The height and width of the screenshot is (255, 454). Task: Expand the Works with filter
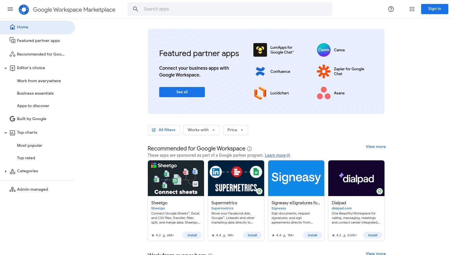(x=201, y=130)
